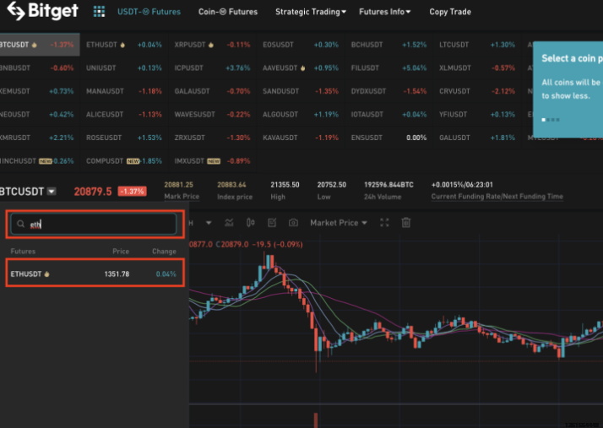603x428 pixels.
Task: Select ETHUSDT in the top coin grid
Action: point(124,45)
